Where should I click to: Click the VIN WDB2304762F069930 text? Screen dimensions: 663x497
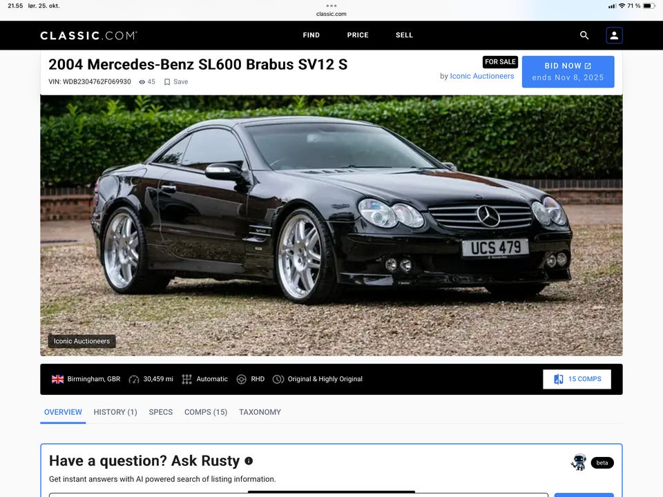point(90,82)
